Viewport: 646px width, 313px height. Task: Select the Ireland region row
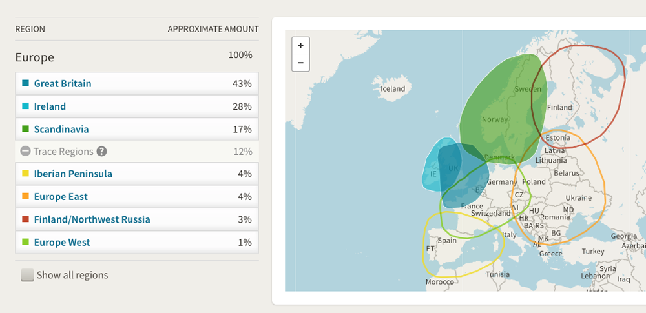click(x=50, y=106)
